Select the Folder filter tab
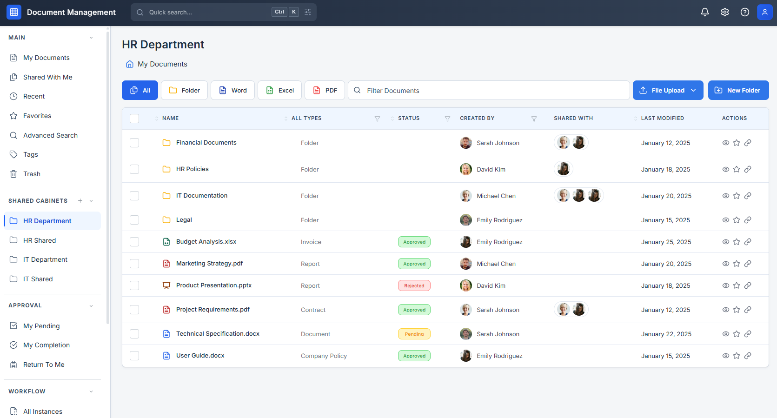The height and width of the screenshot is (418, 777). point(184,90)
